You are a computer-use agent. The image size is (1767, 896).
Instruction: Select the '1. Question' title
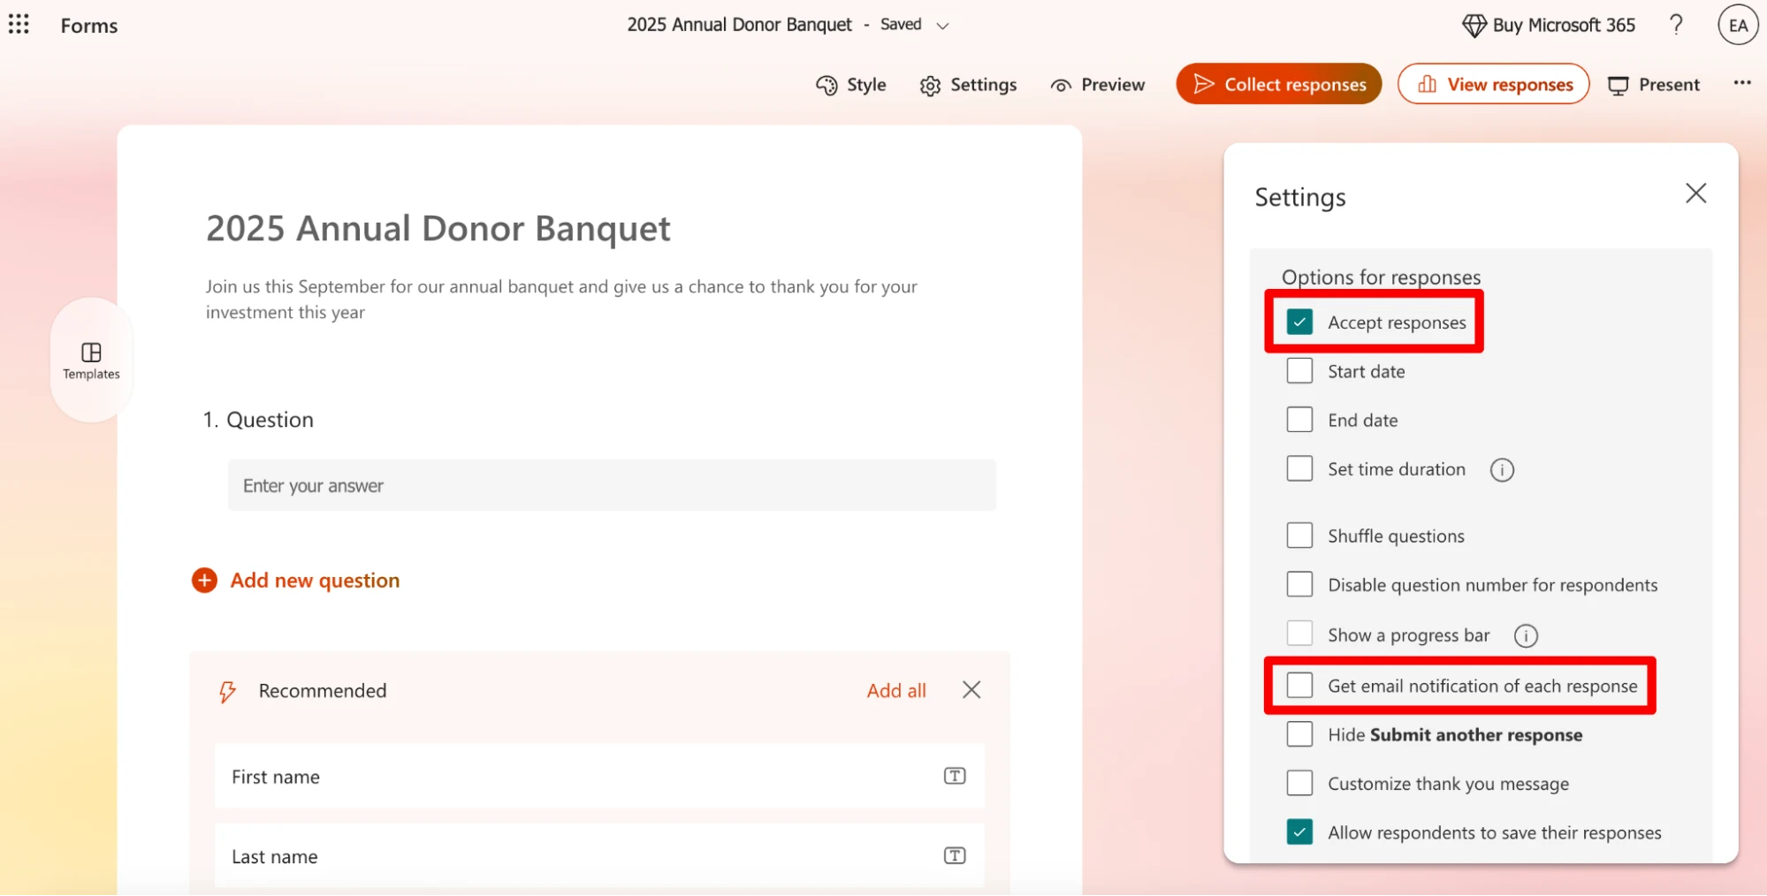(258, 420)
